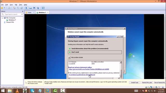The height and width of the screenshot is (93, 166).
Task: Collapse the My Computer tree node
Action: [2, 18]
